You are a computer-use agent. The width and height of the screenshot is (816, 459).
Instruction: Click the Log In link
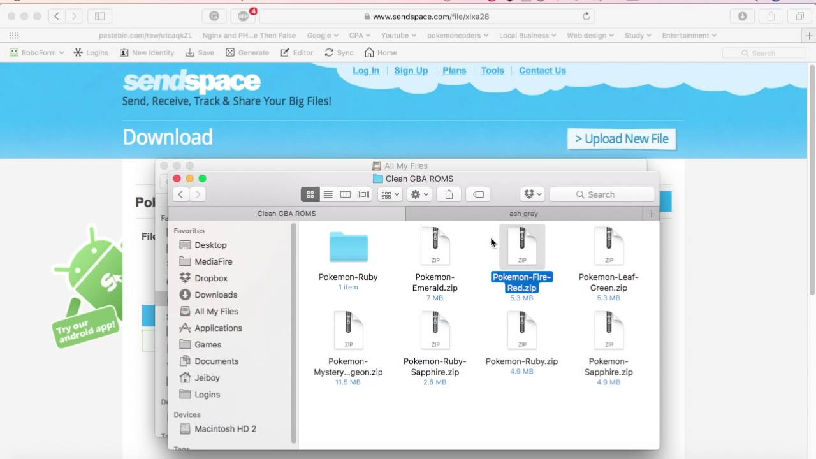pyautogui.click(x=366, y=71)
